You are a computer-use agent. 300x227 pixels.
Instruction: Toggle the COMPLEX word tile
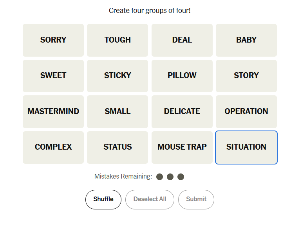[53, 147]
